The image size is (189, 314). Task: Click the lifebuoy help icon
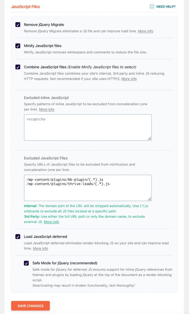(x=152, y=6)
